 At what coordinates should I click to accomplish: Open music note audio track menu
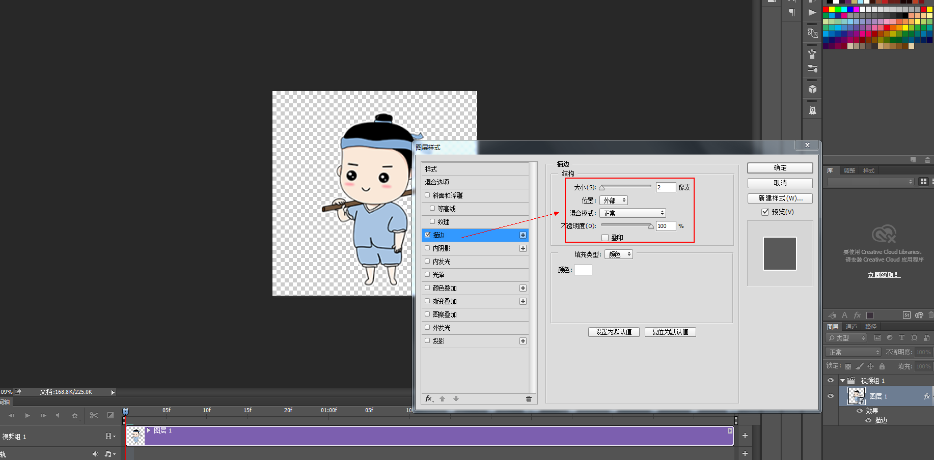coord(110,454)
